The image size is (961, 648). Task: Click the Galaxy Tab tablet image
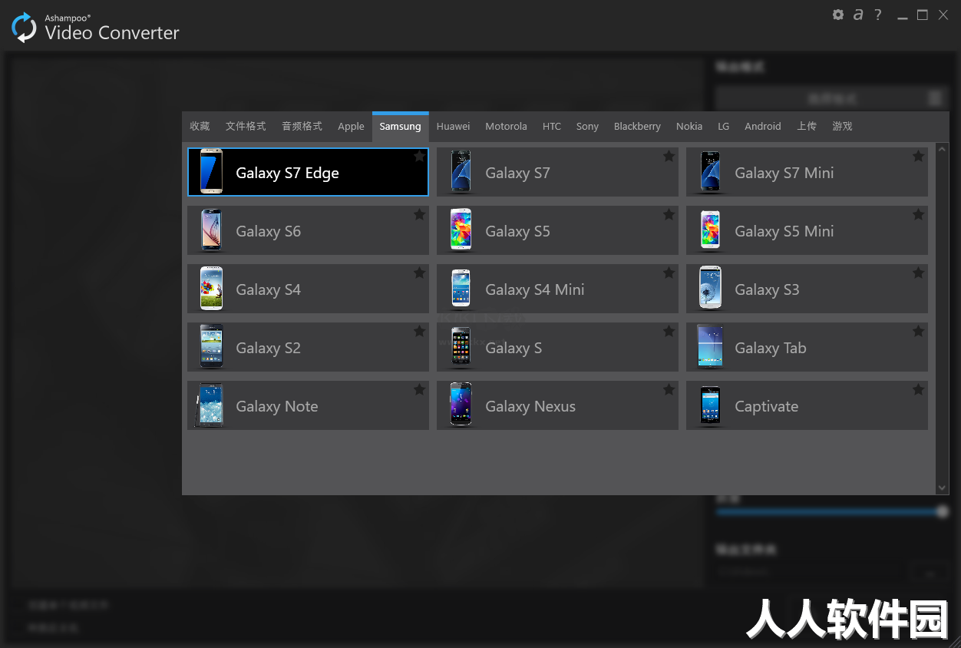click(x=710, y=347)
